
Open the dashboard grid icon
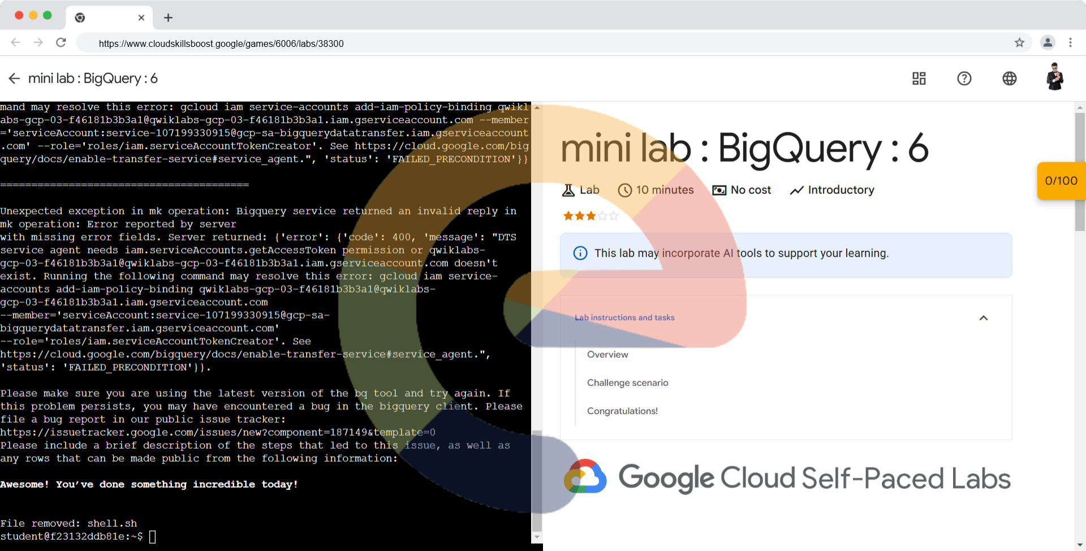(x=919, y=79)
